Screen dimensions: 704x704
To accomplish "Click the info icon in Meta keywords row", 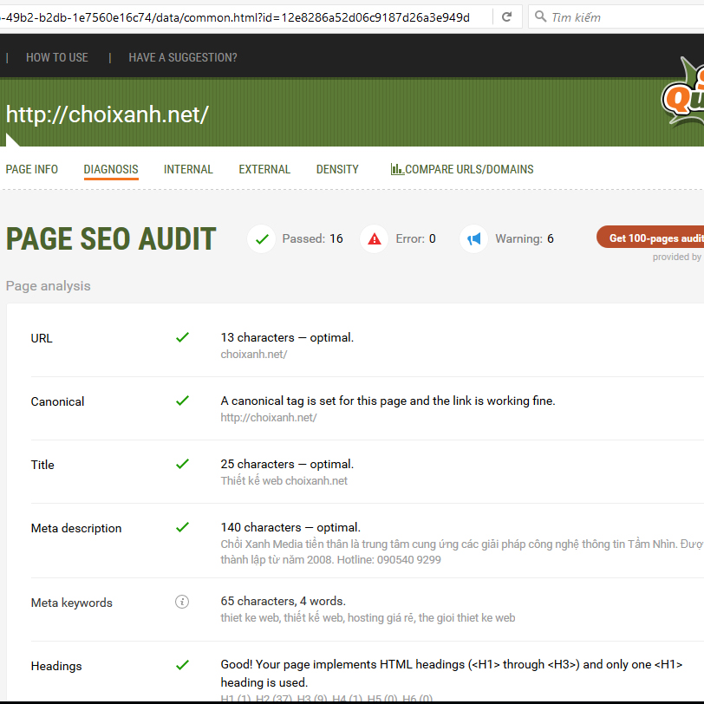I will click(182, 602).
